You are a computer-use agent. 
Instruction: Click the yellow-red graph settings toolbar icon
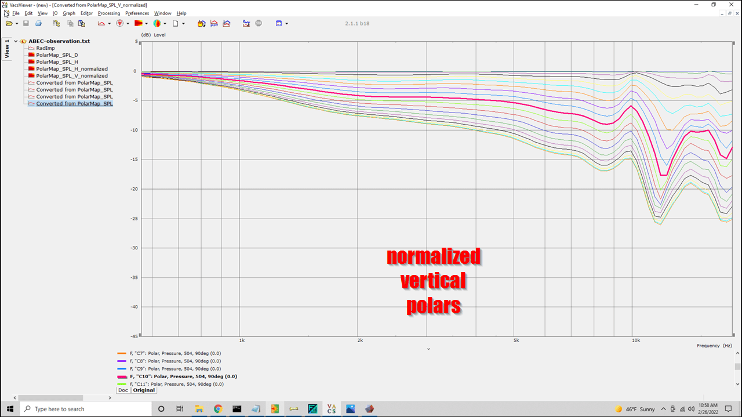pyautogui.click(x=201, y=23)
